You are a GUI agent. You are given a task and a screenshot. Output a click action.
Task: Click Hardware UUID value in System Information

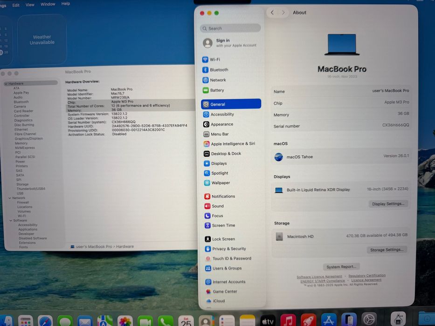pos(149,126)
